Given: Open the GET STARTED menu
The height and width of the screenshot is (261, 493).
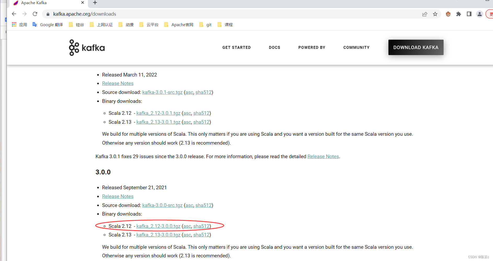Looking at the screenshot, I should [x=237, y=48].
